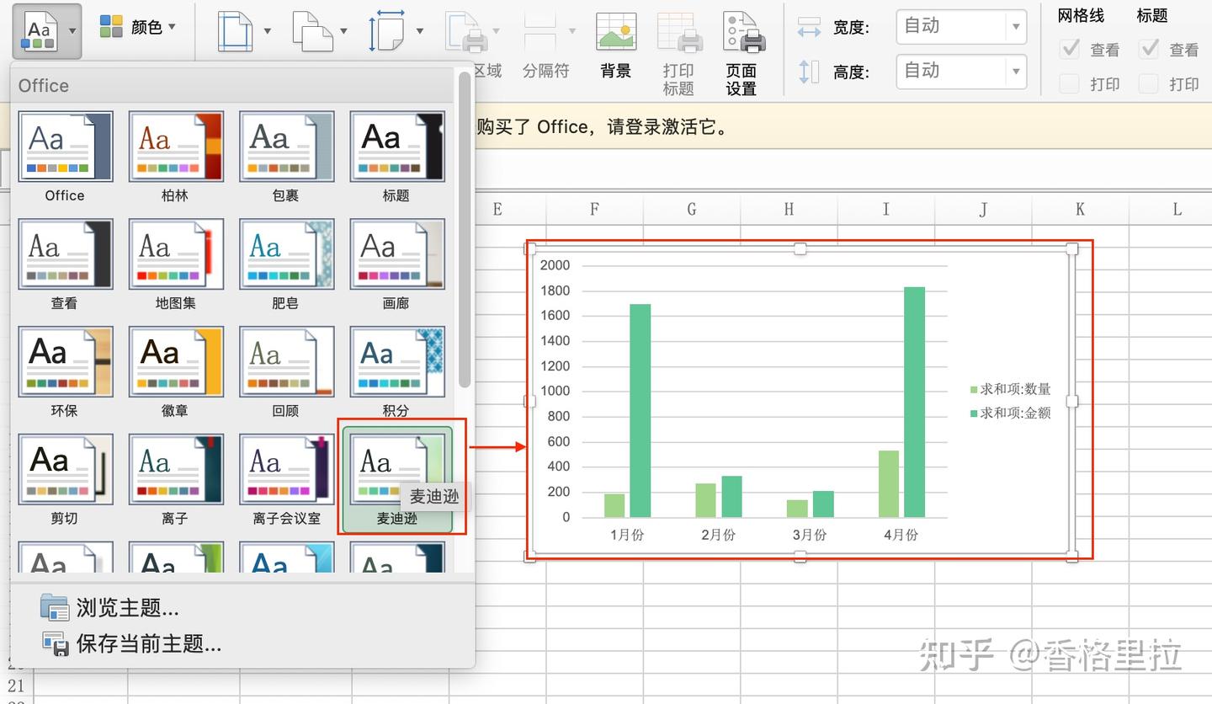Click the 2月份 axis label
The height and width of the screenshot is (704, 1212).
[x=718, y=535]
